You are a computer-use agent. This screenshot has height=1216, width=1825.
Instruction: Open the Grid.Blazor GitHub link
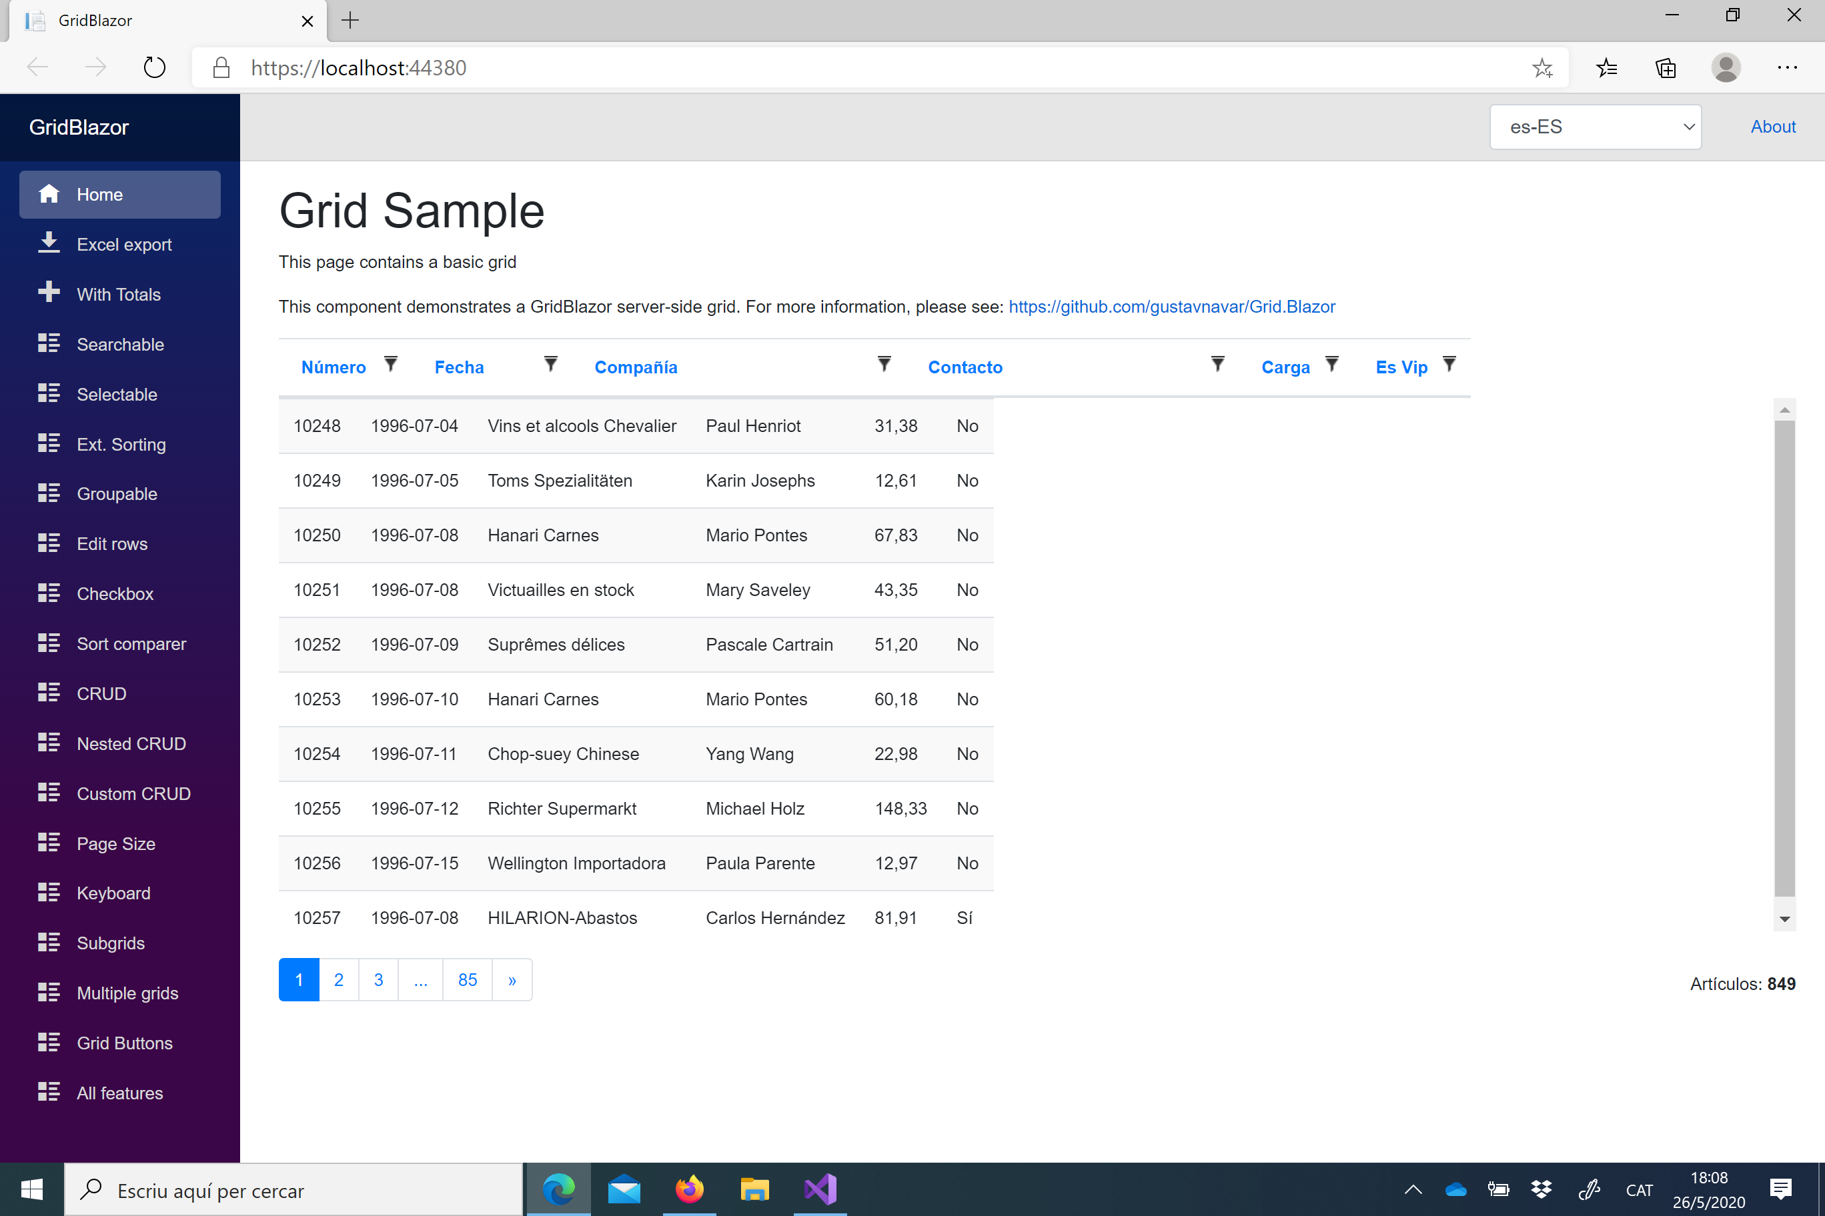point(1172,306)
